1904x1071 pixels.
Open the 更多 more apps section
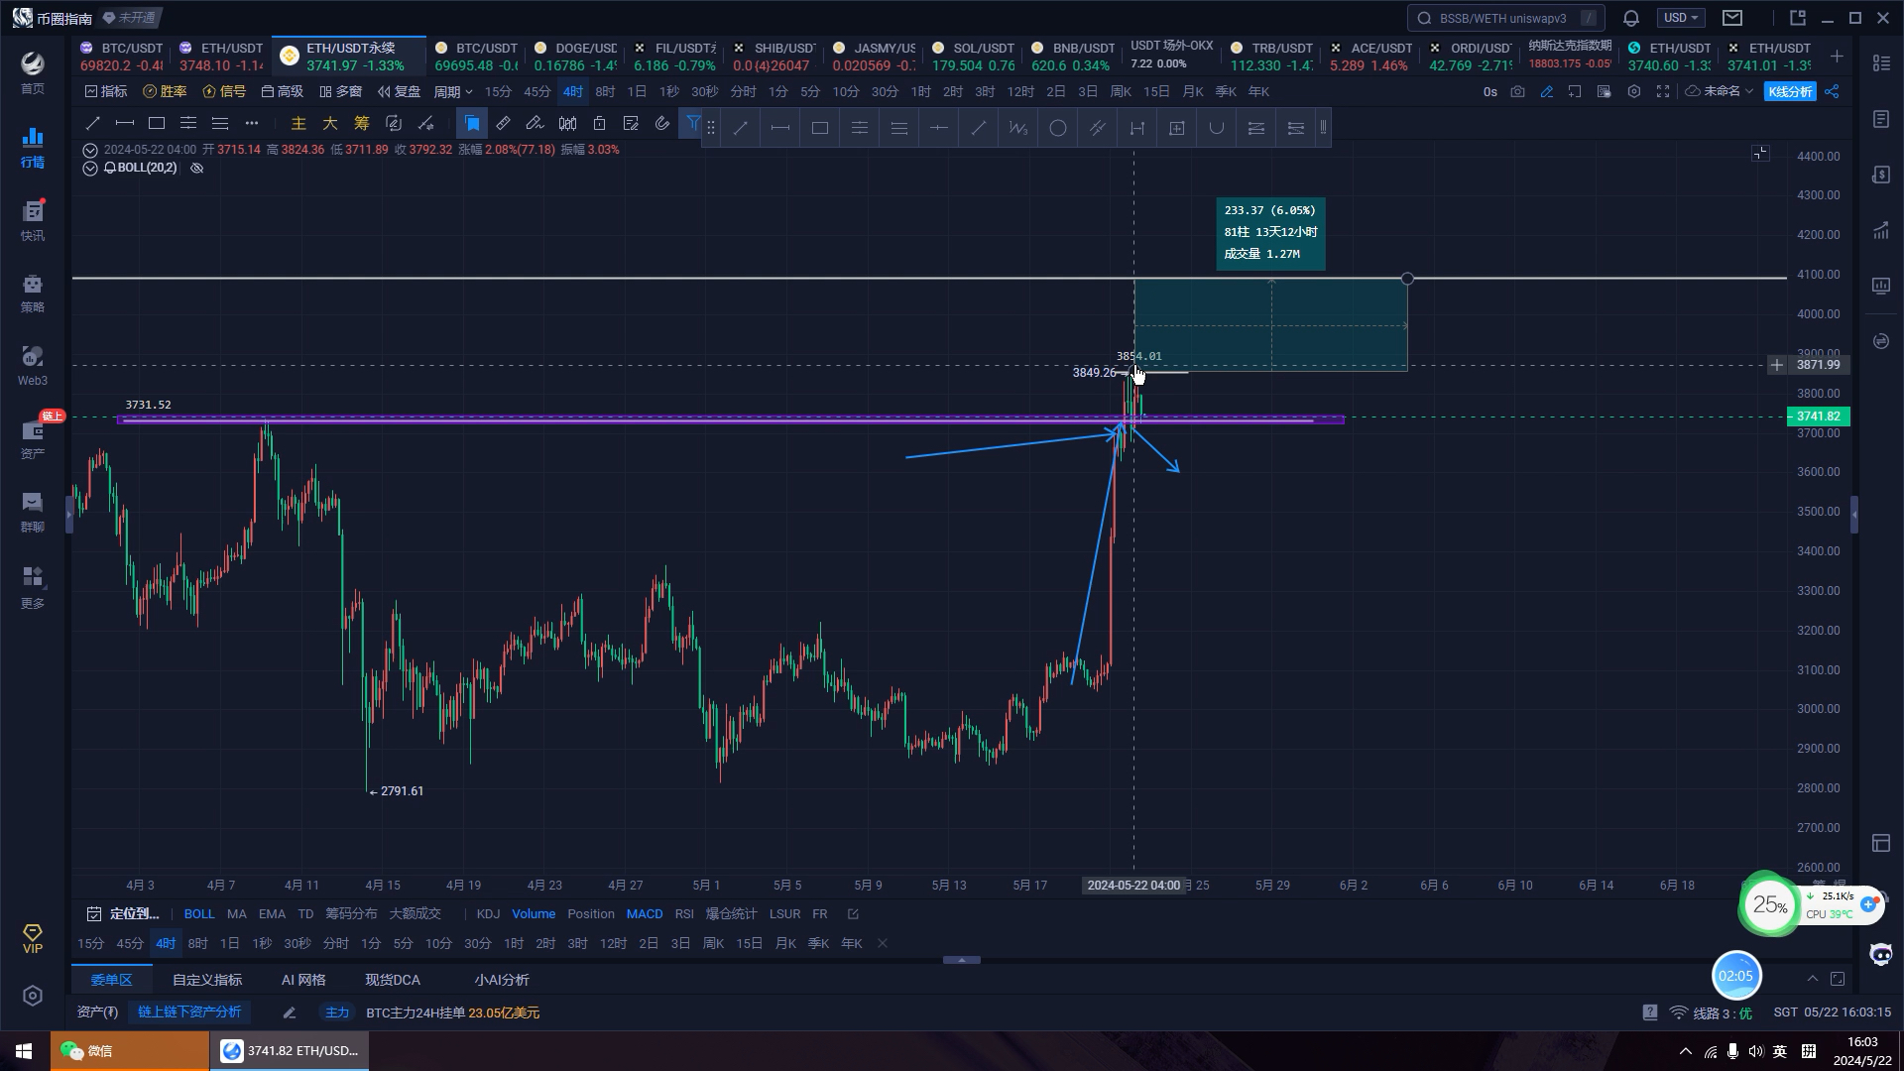click(x=33, y=587)
